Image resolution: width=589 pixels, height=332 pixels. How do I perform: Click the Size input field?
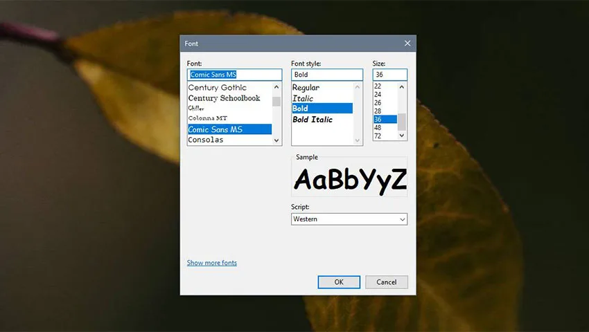[x=389, y=75]
